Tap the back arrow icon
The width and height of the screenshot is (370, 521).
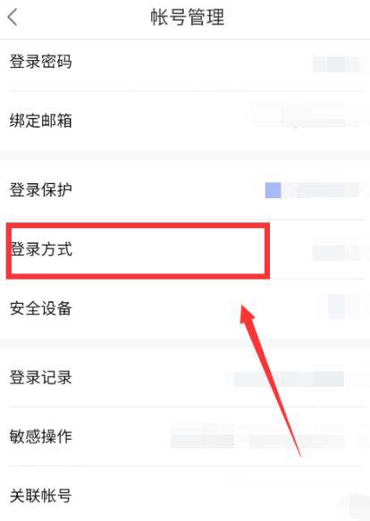coord(13,17)
